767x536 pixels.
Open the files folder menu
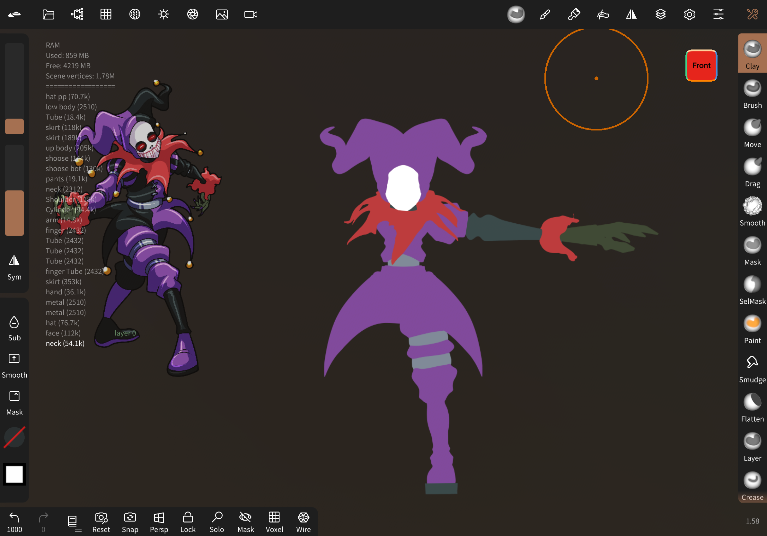48,14
